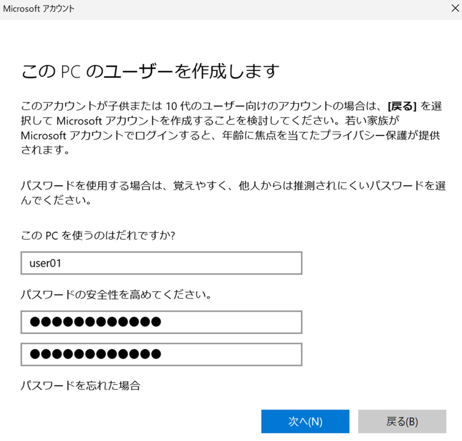This screenshot has height=441, width=462.
Task: Select the first password entry field
Action: pyautogui.click(x=161, y=322)
